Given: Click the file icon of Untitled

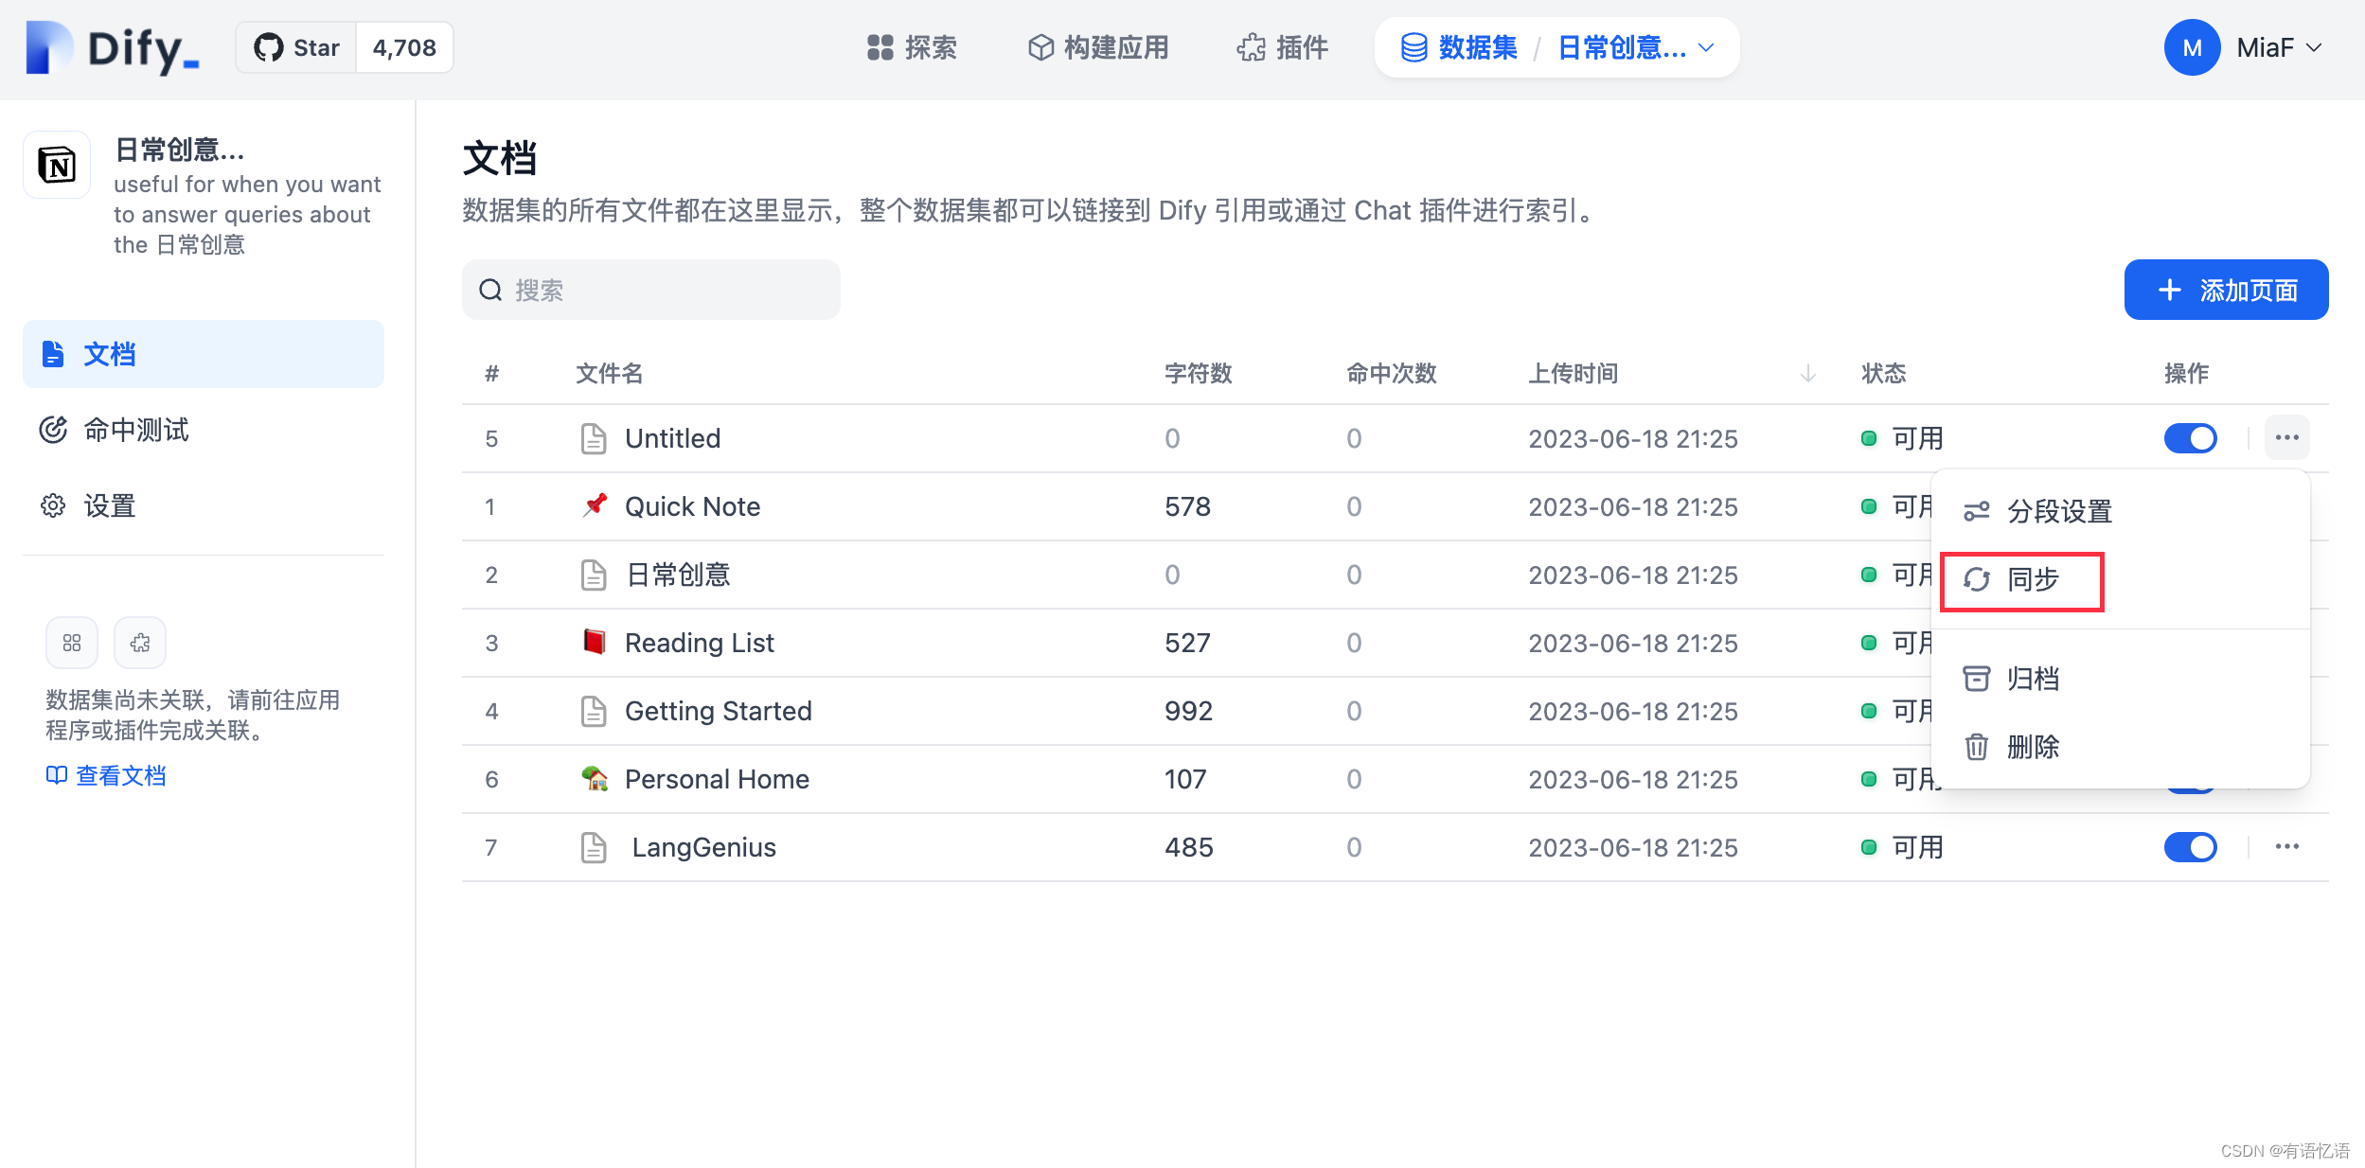Looking at the screenshot, I should tap(594, 438).
